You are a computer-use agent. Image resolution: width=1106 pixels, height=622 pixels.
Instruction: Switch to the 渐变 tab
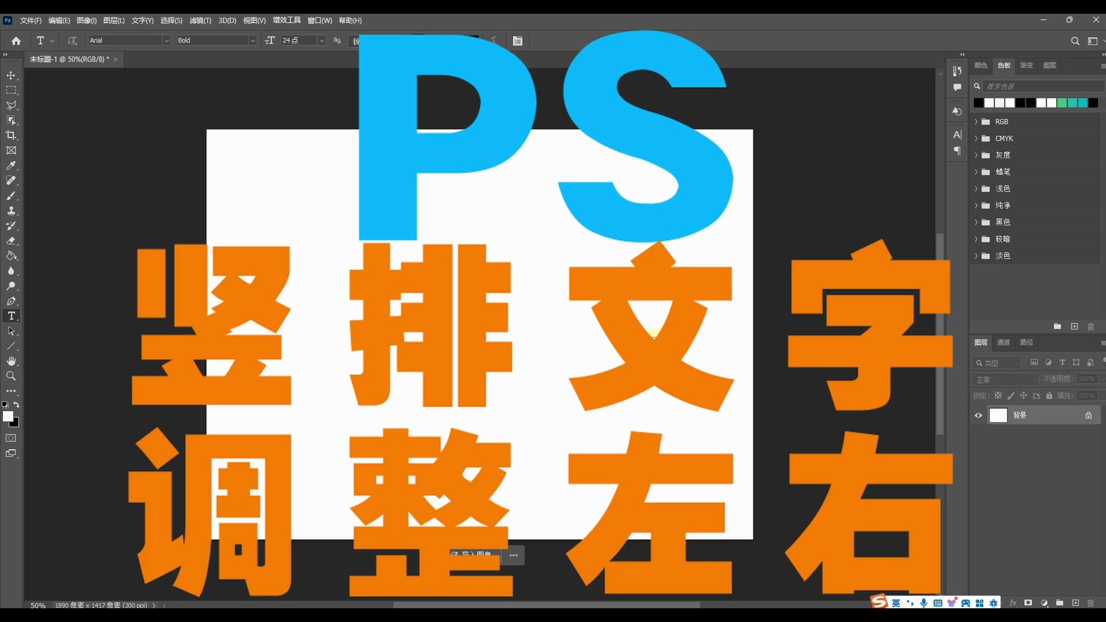[1027, 66]
